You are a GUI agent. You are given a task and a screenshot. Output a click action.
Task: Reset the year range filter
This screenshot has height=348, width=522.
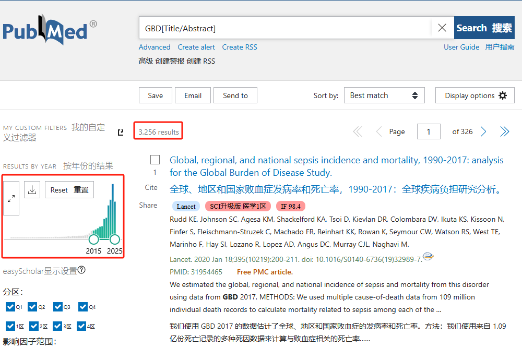pos(69,189)
